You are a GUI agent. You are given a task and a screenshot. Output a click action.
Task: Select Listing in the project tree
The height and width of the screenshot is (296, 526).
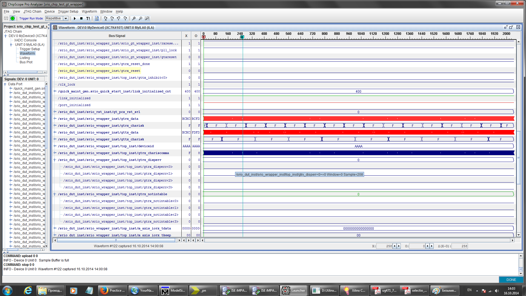[25, 58]
